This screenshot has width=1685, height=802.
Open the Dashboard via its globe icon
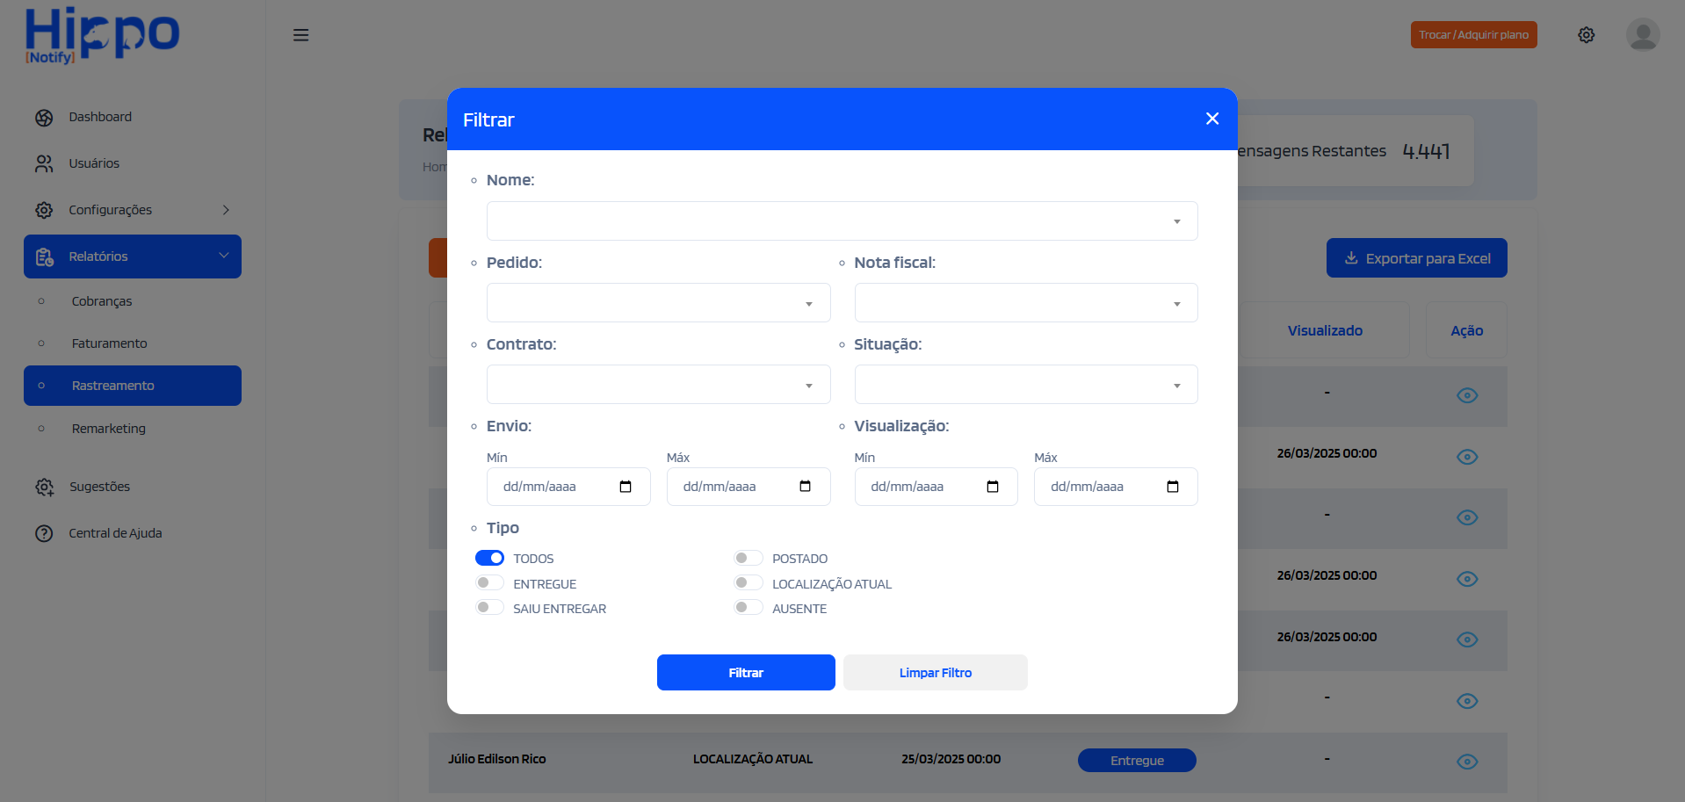(x=44, y=117)
